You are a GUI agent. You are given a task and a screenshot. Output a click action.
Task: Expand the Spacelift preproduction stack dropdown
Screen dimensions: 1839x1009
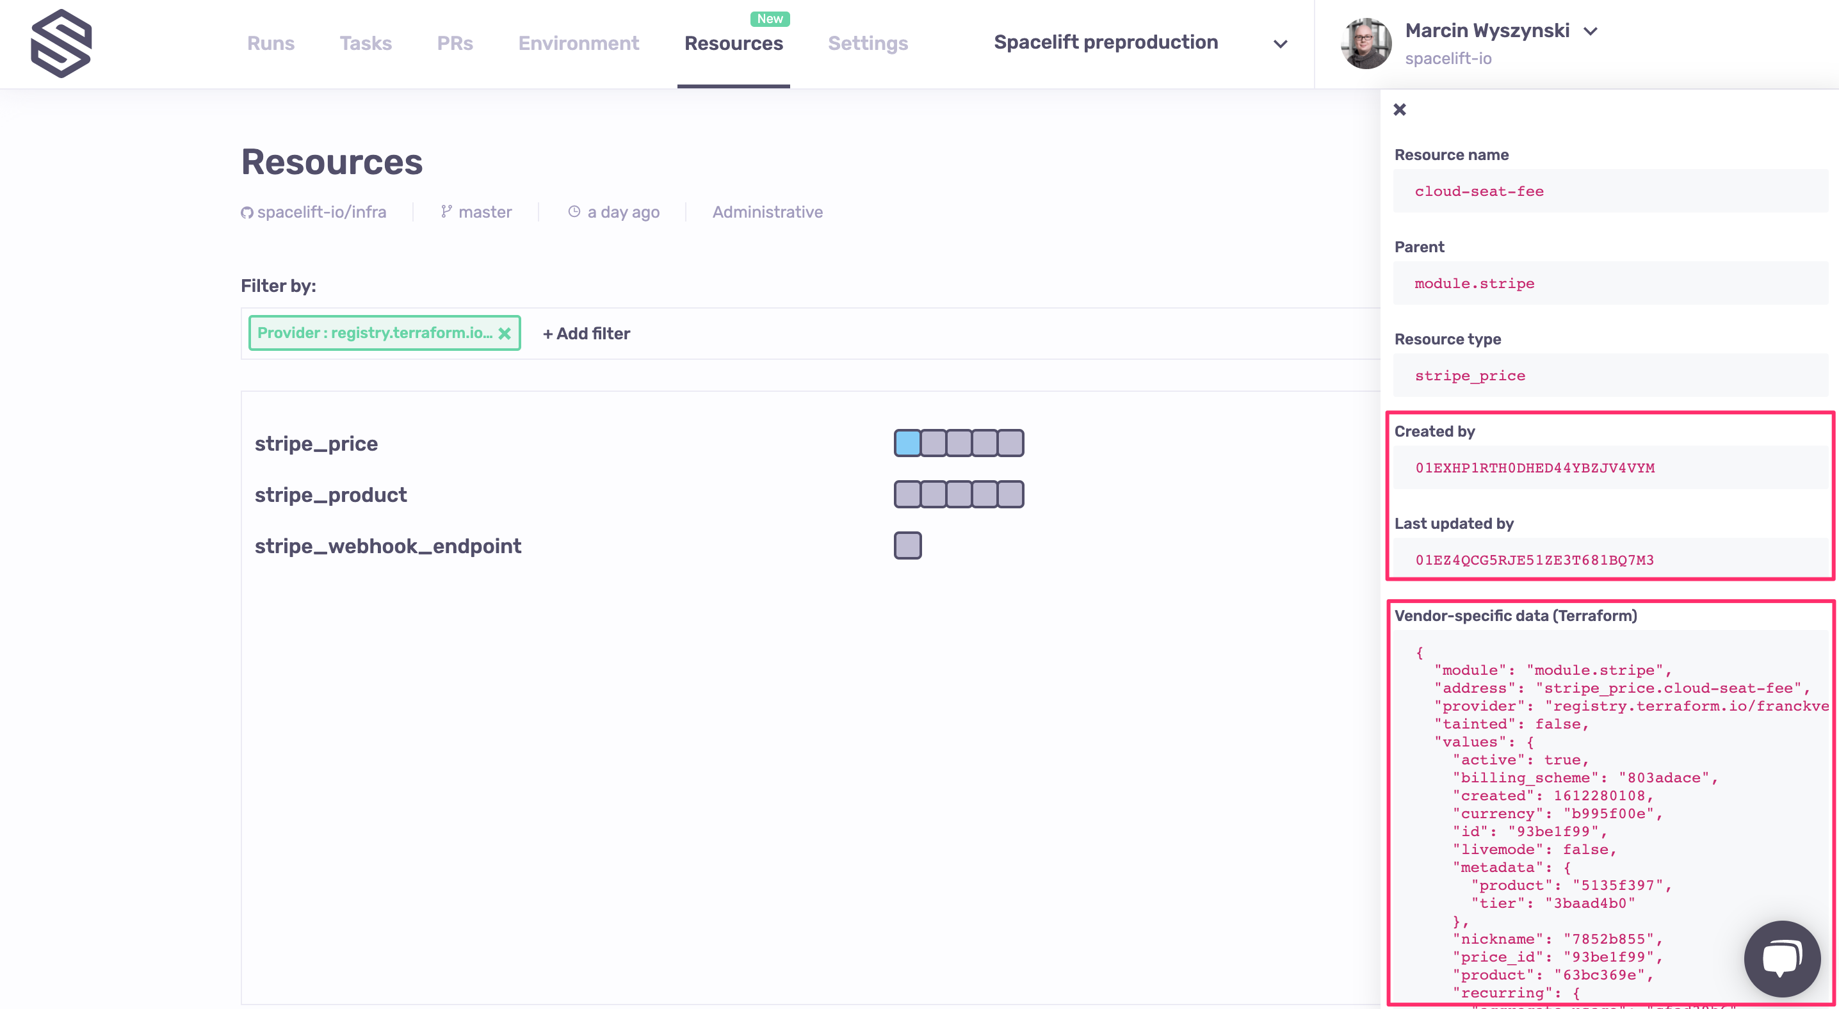(1280, 44)
